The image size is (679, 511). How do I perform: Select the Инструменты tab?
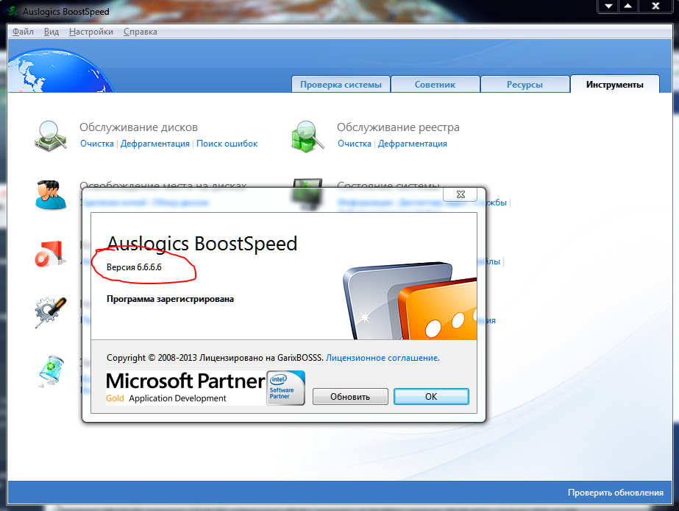click(615, 85)
